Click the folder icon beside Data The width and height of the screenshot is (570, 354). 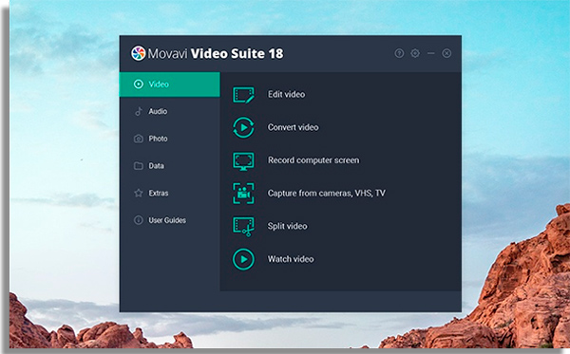pyautogui.click(x=138, y=166)
